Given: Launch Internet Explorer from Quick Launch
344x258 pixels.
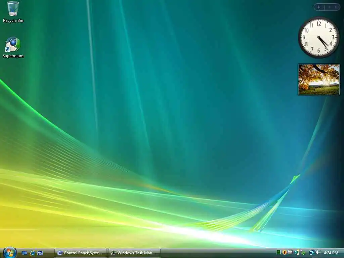Looking at the screenshot, I should (x=32, y=253).
